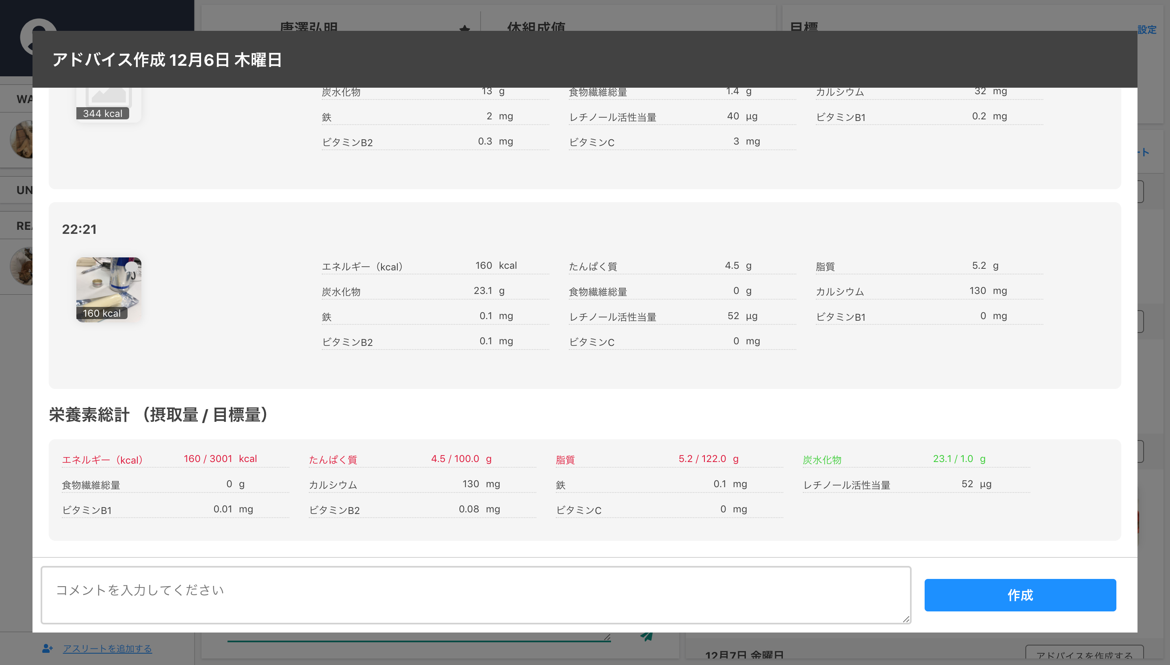The height and width of the screenshot is (665, 1170).
Task: Click the 設定 link behind the dialog
Action: point(1147,30)
